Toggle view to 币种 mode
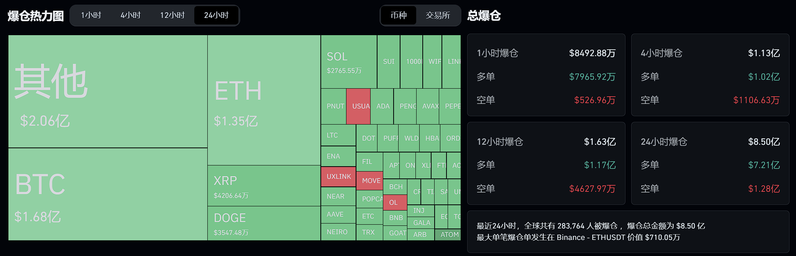The width and height of the screenshot is (796, 256). (x=399, y=15)
